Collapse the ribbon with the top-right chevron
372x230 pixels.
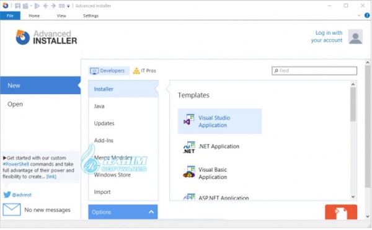click(359, 15)
